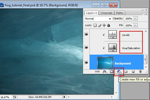Add a layer mask
Viewport: 150px width, 100px height.
coord(112,72)
